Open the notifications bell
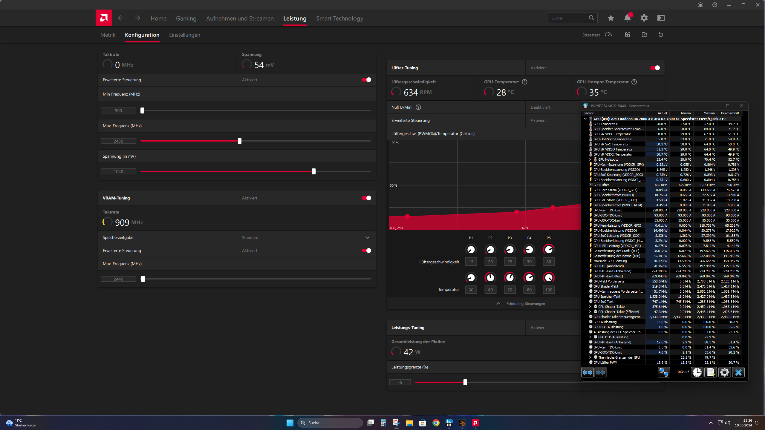This screenshot has height=430, width=765. [x=627, y=18]
